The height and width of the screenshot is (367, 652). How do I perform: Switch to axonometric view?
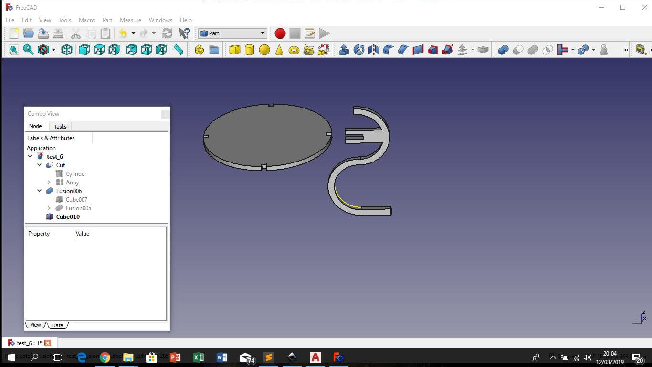coord(67,50)
